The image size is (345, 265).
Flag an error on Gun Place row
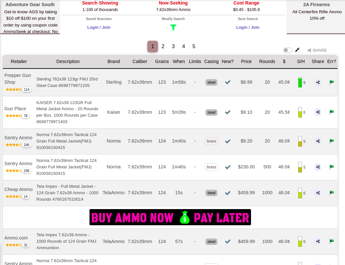coord(331,112)
